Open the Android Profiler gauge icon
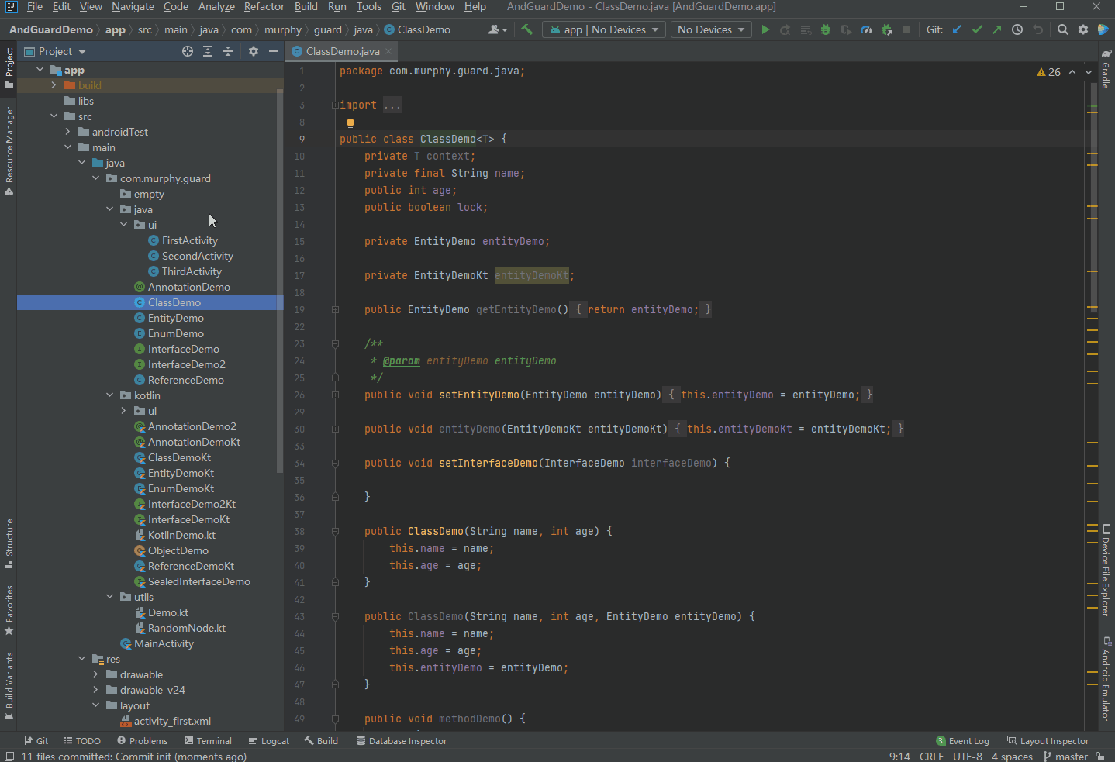Viewport: 1115px width, 762px height. point(866,29)
